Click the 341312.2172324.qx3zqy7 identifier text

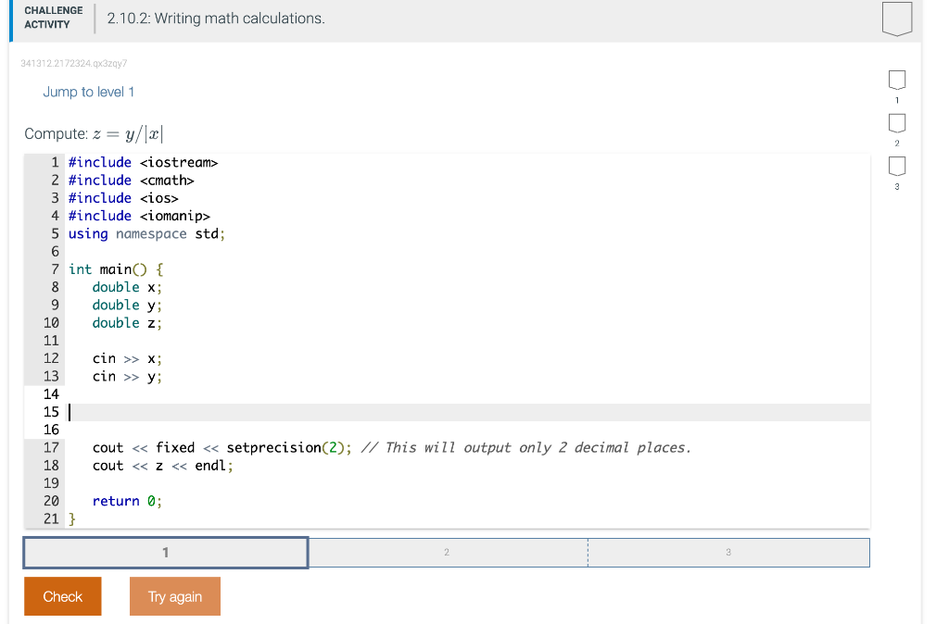point(72,64)
